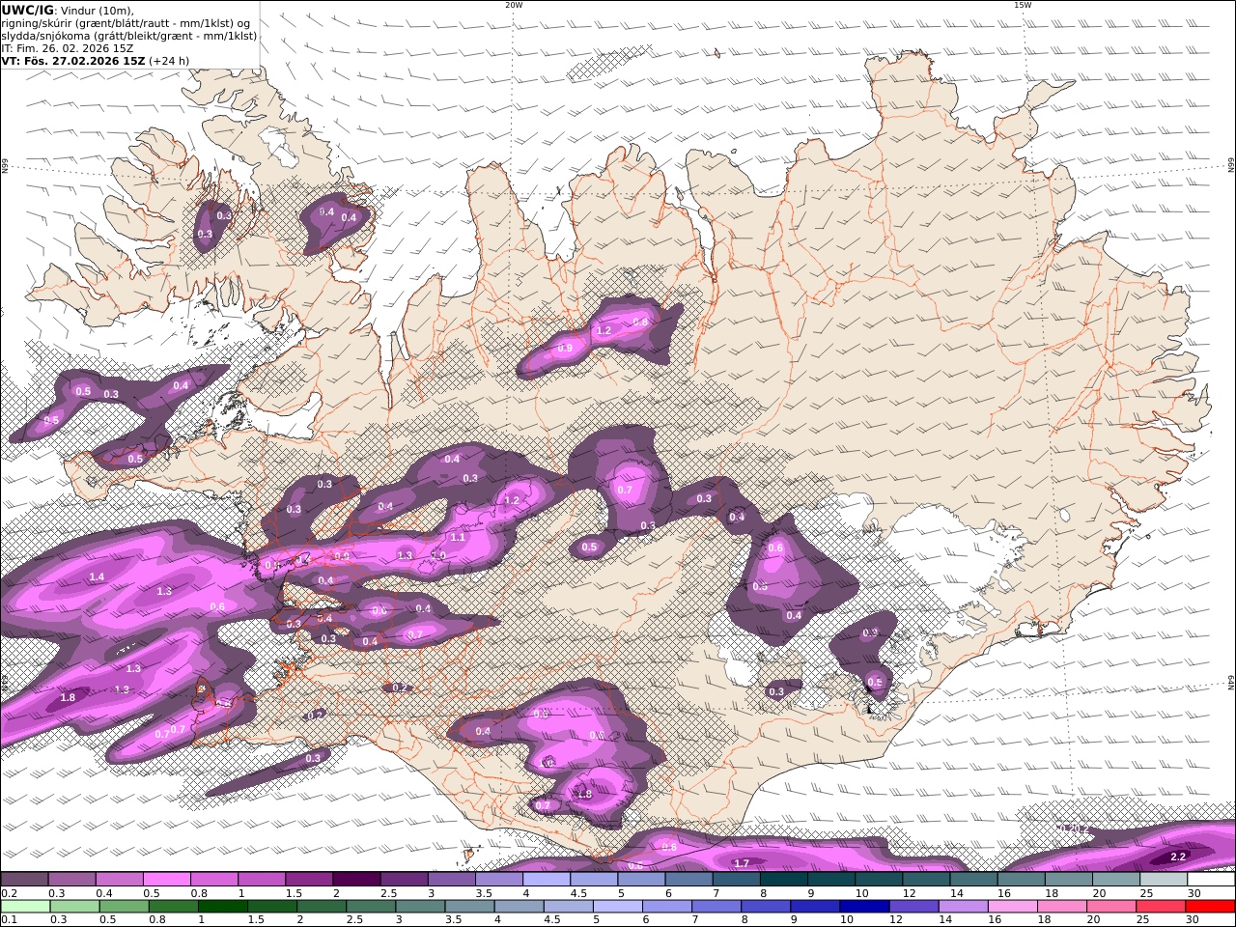Click the 'slydda/snjókoma' legend description line
This screenshot has width=1236, height=927.
[129, 35]
